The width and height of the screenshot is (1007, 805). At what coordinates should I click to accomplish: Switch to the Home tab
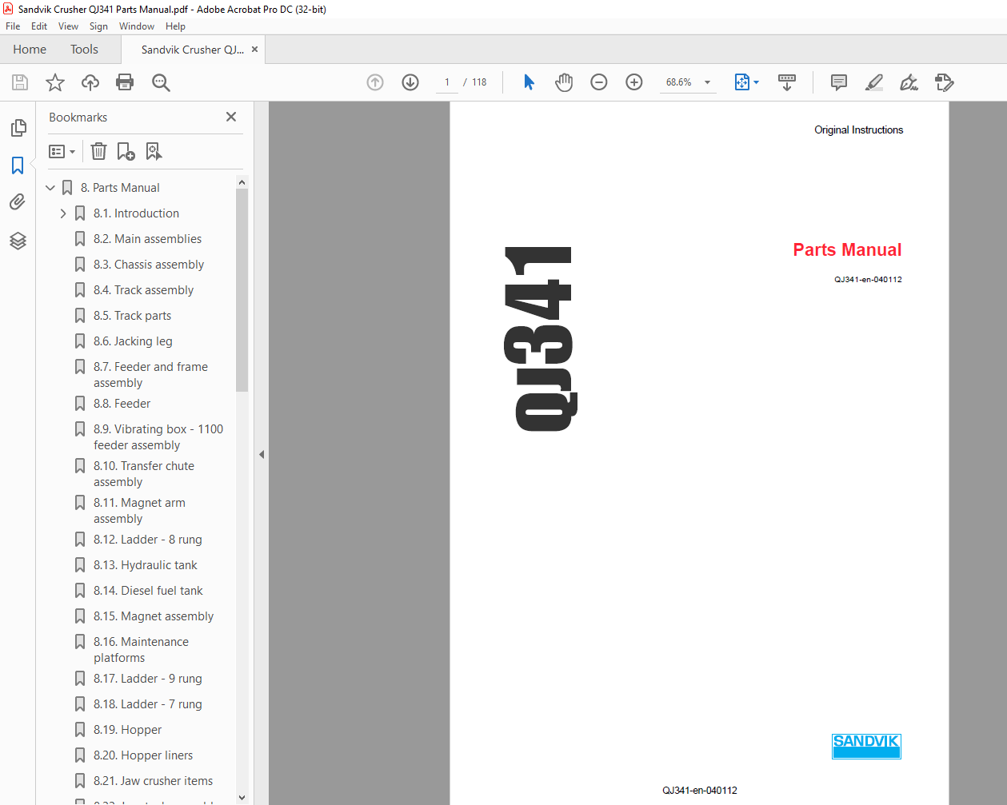(x=30, y=50)
